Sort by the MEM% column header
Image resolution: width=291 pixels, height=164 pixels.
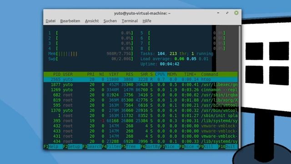172,74
